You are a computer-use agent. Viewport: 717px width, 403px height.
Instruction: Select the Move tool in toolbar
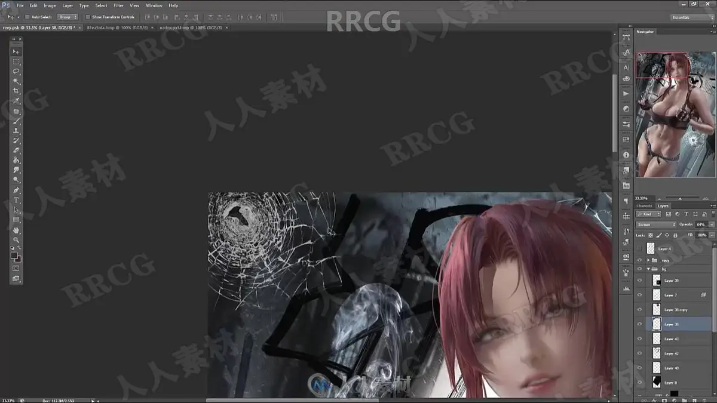(16, 52)
